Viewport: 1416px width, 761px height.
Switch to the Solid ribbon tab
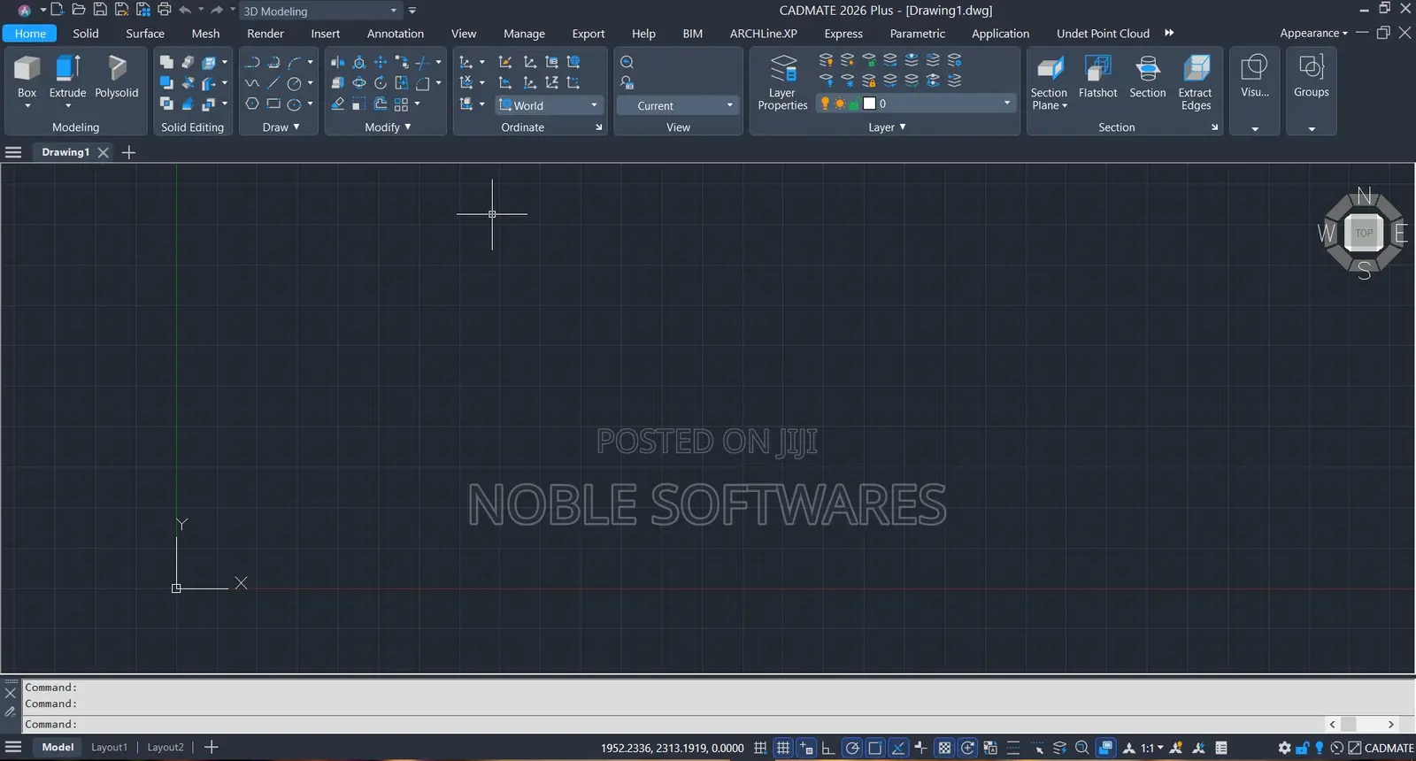pyautogui.click(x=86, y=34)
